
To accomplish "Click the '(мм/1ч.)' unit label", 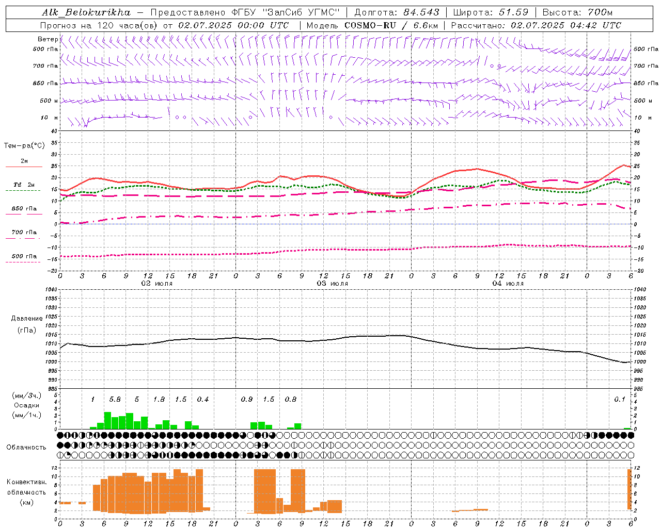I will click(x=26, y=415).
